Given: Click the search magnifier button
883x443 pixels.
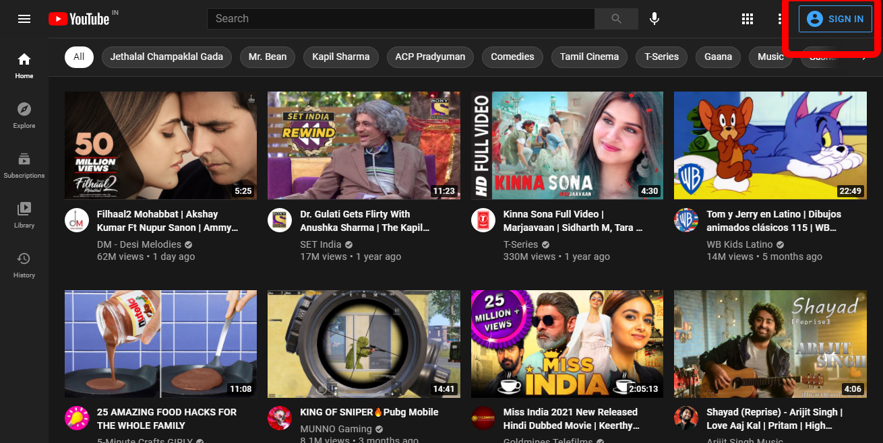Looking at the screenshot, I should [616, 19].
